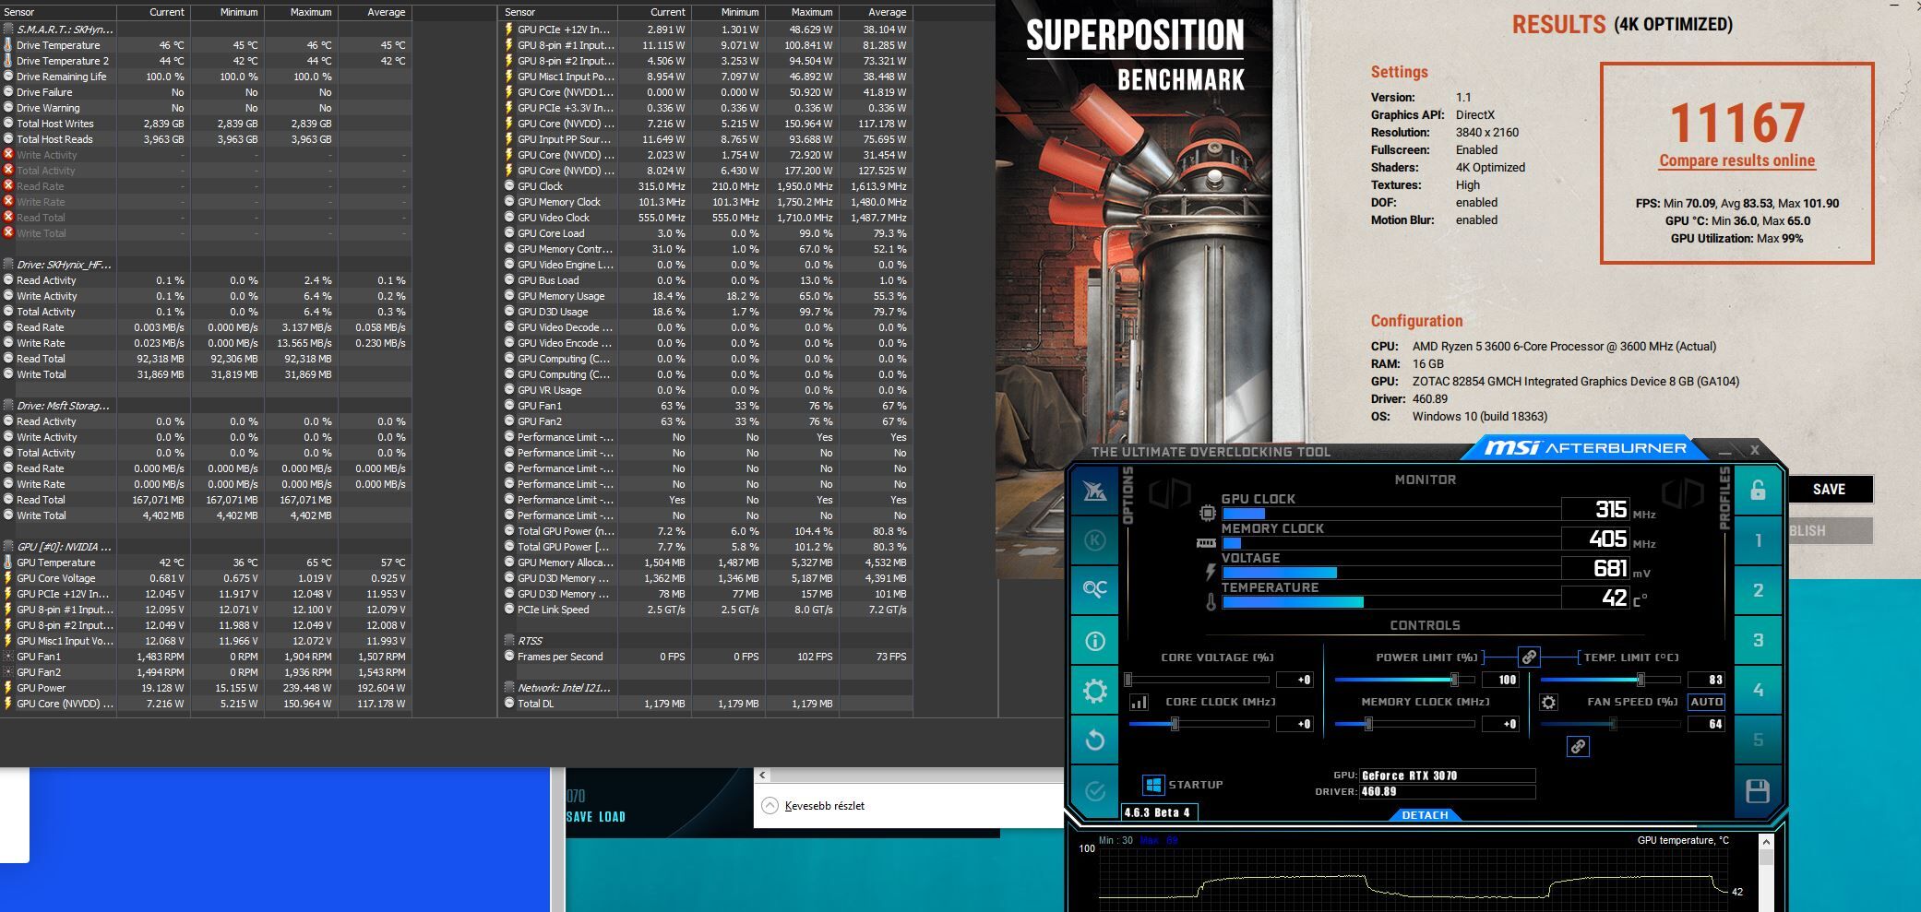Click the Total DL network sensor icon

(x=509, y=704)
